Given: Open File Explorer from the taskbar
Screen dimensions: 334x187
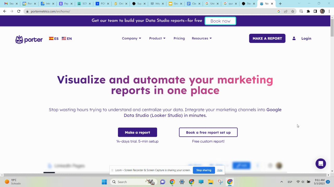Looking at the screenshot, I should click(x=210, y=182).
